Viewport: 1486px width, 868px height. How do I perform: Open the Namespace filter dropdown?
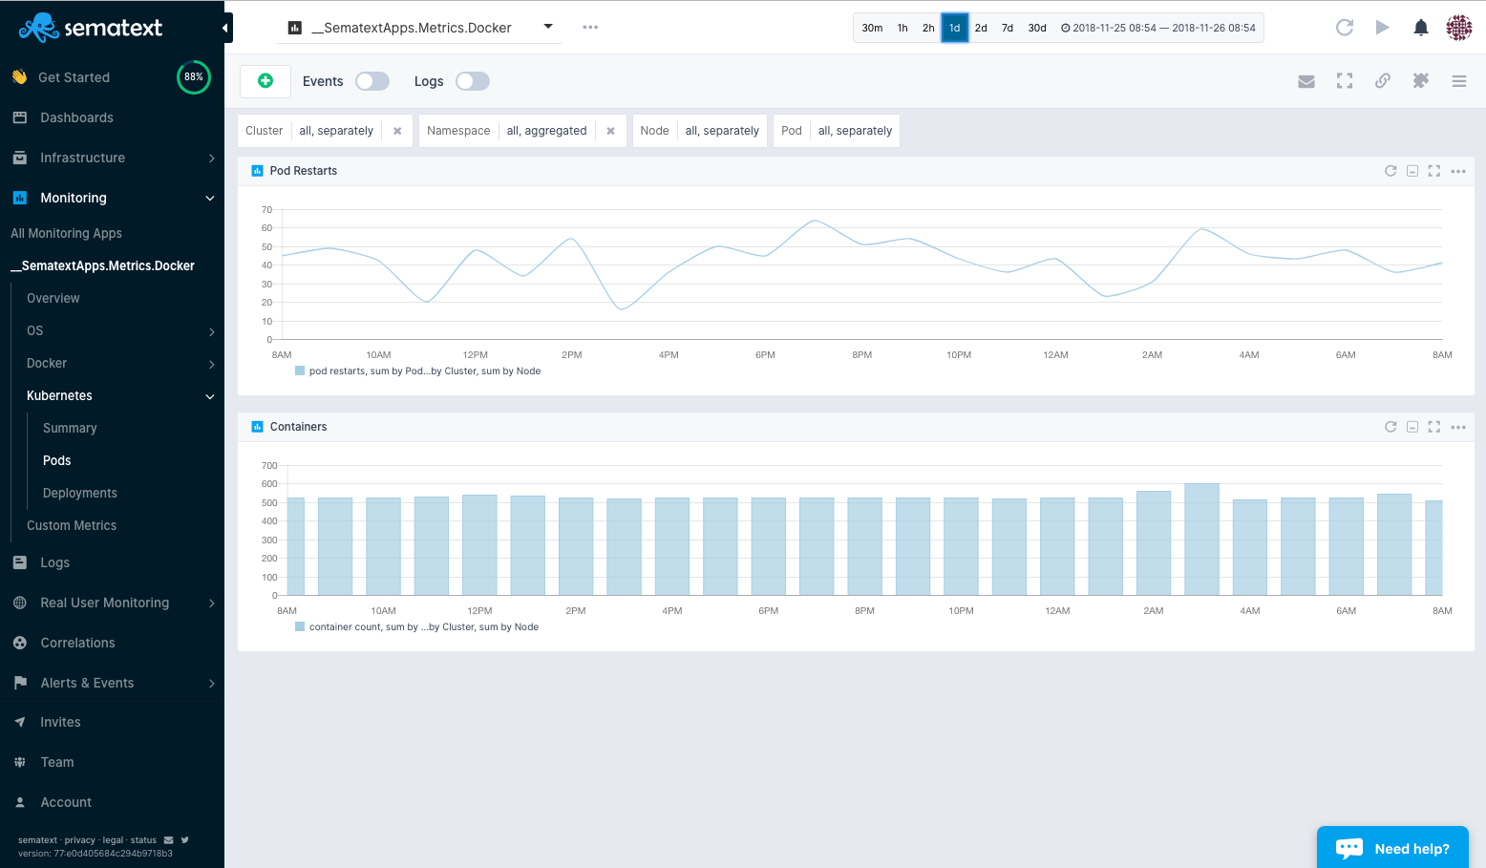pyautogui.click(x=546, y=131)
